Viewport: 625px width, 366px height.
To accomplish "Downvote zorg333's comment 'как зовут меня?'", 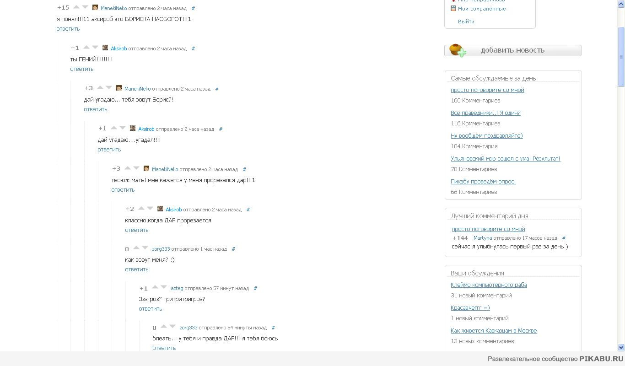I will tap(145, 248).
